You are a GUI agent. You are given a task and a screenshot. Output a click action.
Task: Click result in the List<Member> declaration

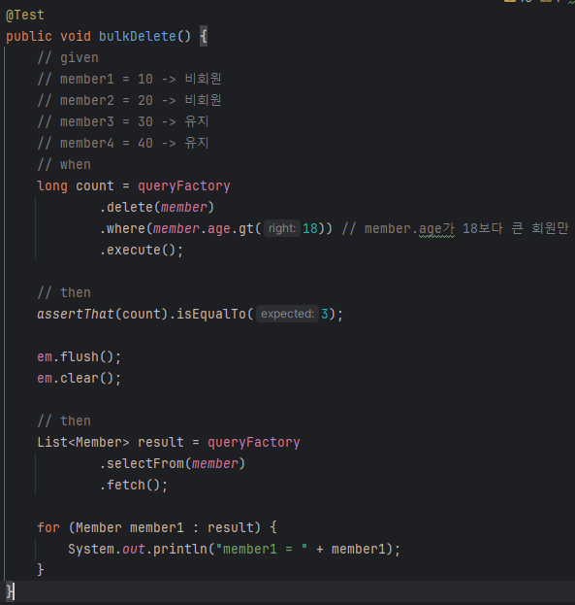pos(161,442)
